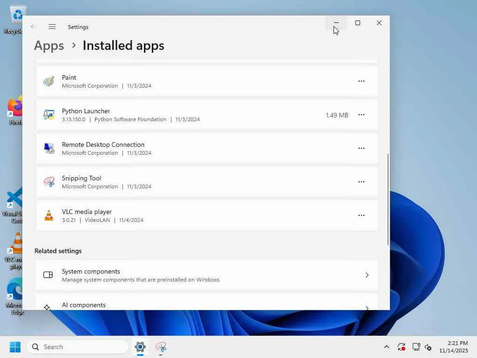Select the Recycle Bin desktop icon
Viewport: 477px width, 358px height.
pyautogui.click(x=14, y=20)
